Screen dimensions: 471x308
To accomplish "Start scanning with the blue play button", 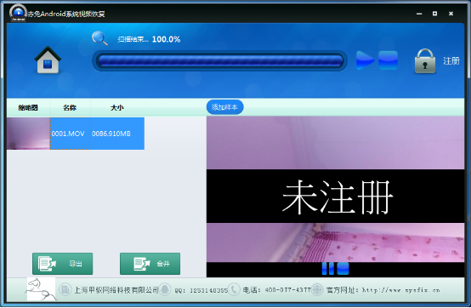I will (x=365, y=60).
